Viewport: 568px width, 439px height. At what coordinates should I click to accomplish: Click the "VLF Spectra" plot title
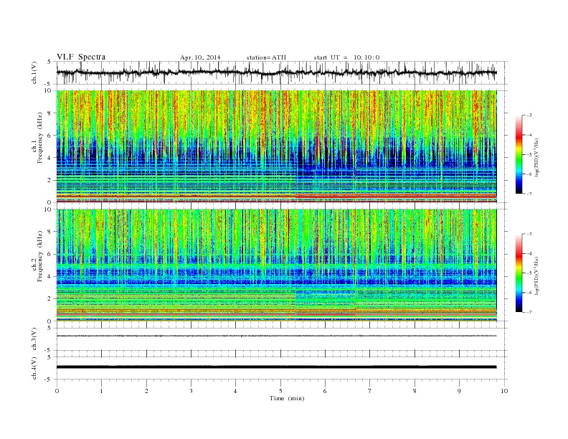click(81, 57)
